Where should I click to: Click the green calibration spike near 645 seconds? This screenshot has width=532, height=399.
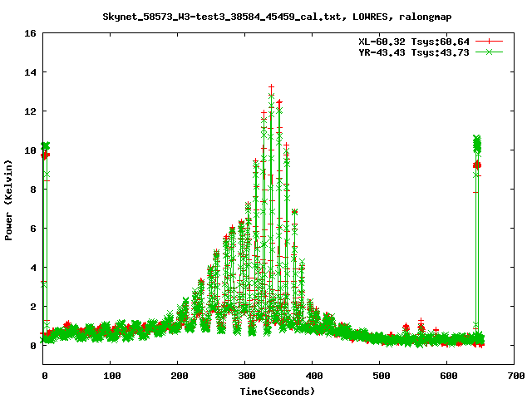click(x=477, y=144)
